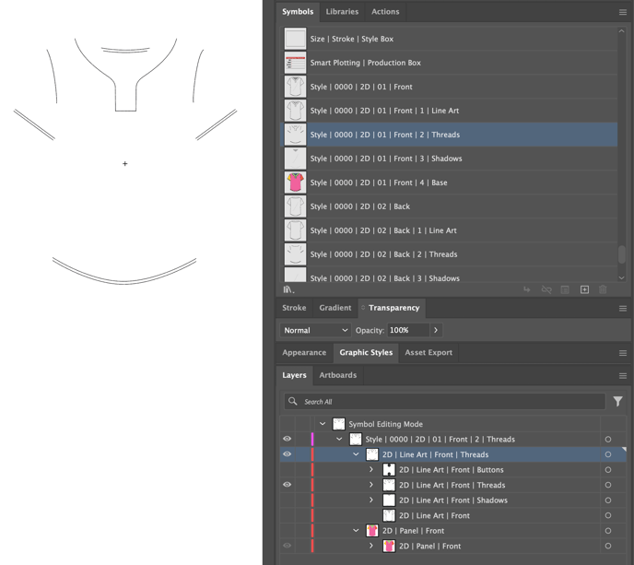
Task: Click the Break Link to Symbol icon
Action: coord(546,289)
